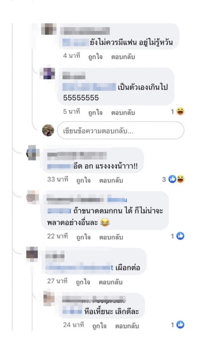198x338 pixels.
Task: Click the blurred avatar on the ยังไม่ควรมีแฟน reply
Action: pos(48,29)
